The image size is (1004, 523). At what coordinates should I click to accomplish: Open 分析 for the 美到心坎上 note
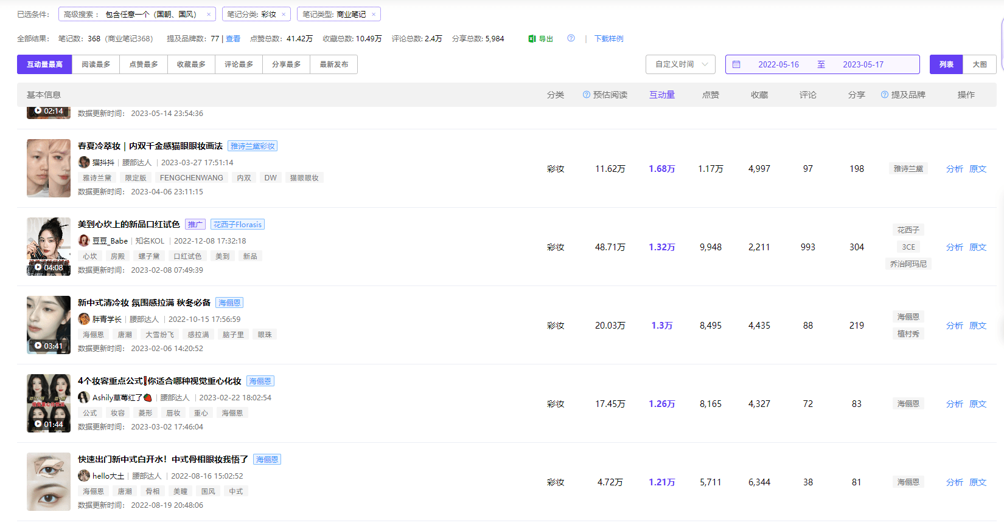point(954,247)
